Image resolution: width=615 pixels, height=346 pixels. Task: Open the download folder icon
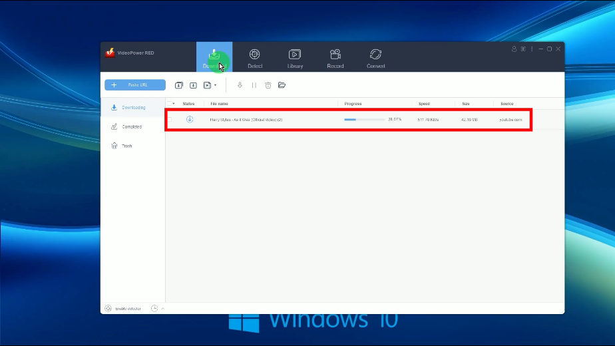pyautogui.click(x=282, y=85)
